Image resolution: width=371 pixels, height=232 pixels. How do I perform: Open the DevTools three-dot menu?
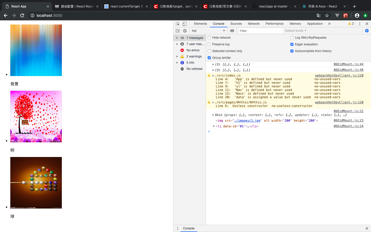point(360,23)
